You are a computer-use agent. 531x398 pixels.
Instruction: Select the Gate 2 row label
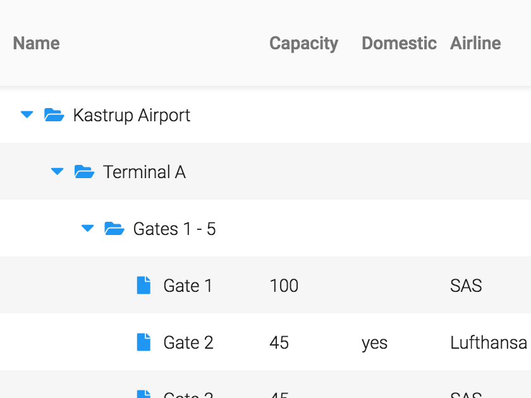(188, 342)
